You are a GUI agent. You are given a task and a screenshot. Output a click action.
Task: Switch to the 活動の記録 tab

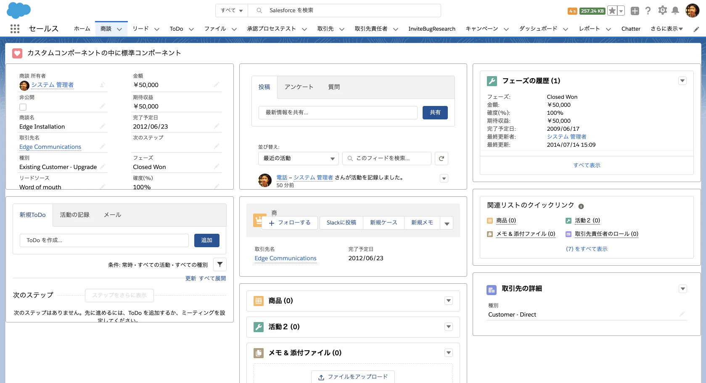pos(76,214)
